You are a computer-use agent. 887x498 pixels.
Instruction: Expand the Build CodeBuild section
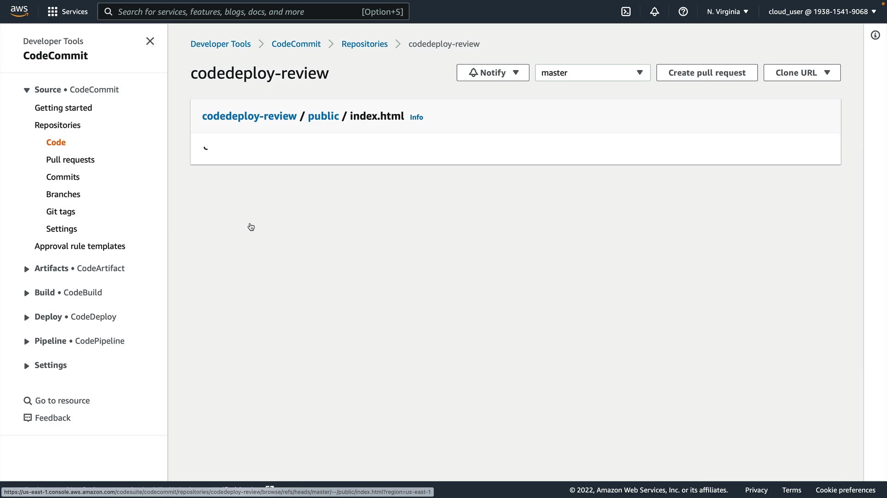[x=27, y=293]
